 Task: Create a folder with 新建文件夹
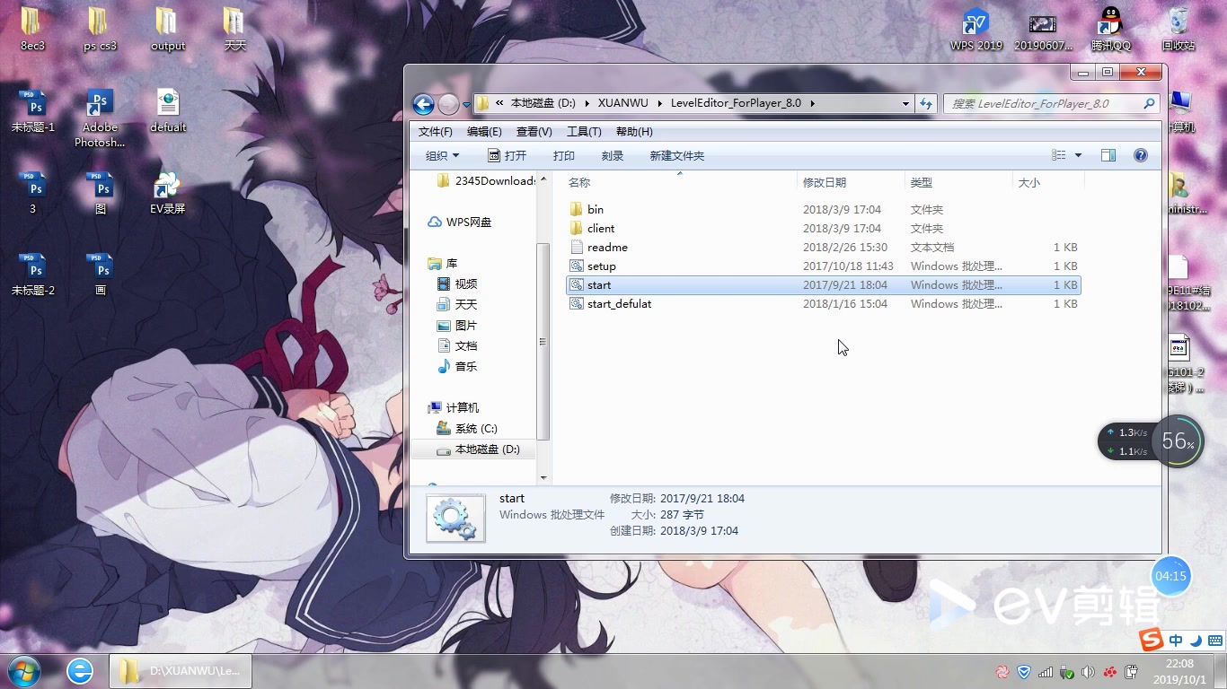point(677,155)
